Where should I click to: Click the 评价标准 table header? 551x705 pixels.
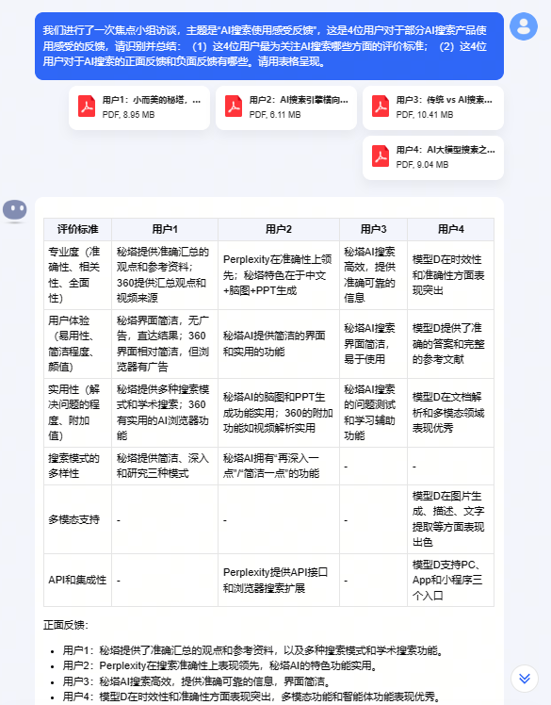pos(78,229)
